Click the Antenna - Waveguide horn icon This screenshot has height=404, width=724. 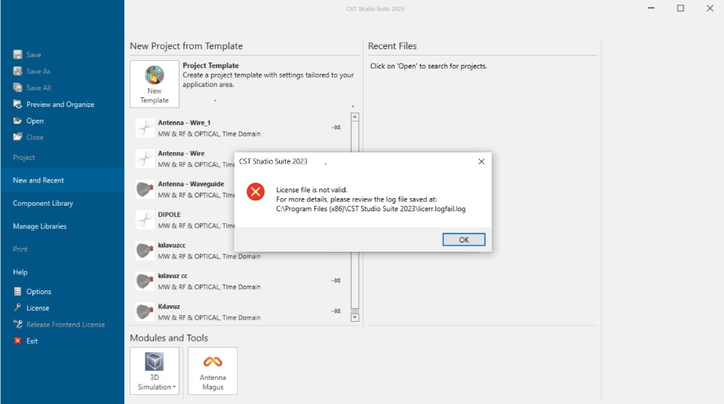pyautogui.click(x=145, y=189)
